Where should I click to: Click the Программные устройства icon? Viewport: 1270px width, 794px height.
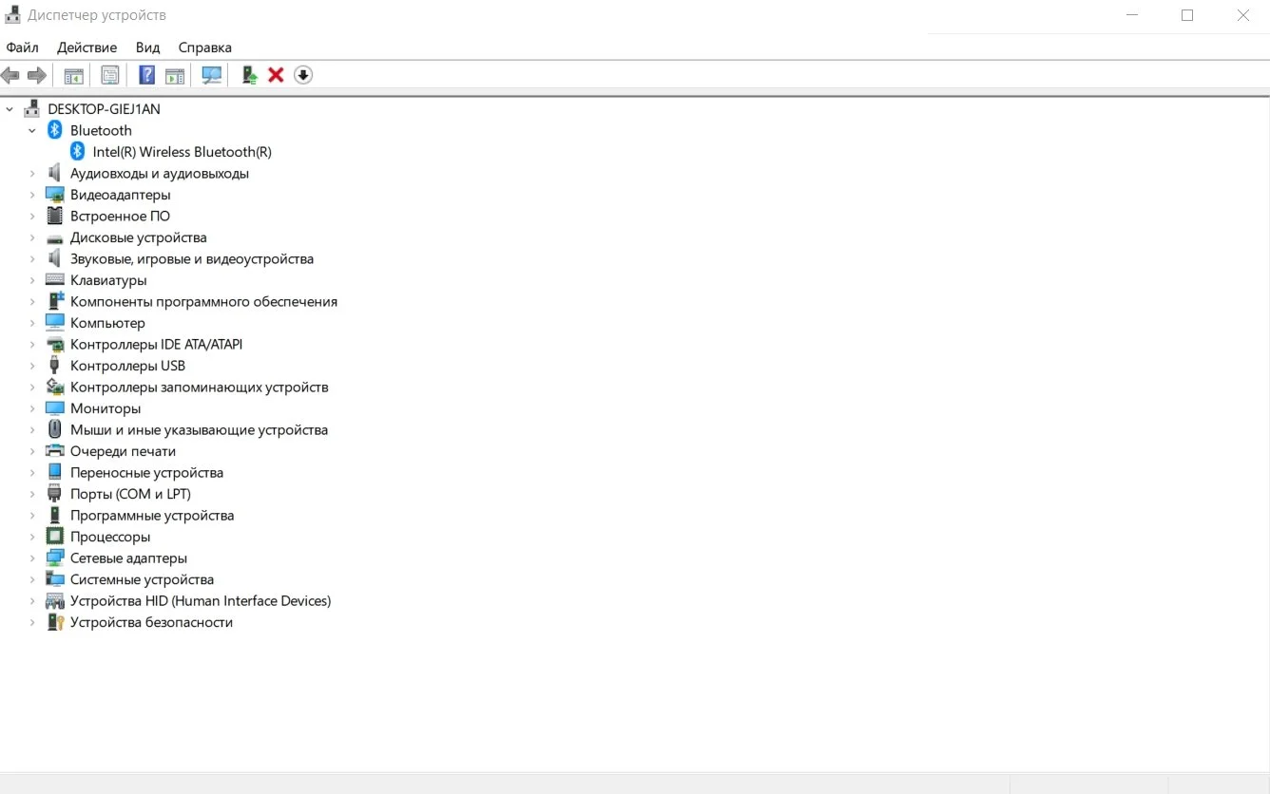pos(55,515)
